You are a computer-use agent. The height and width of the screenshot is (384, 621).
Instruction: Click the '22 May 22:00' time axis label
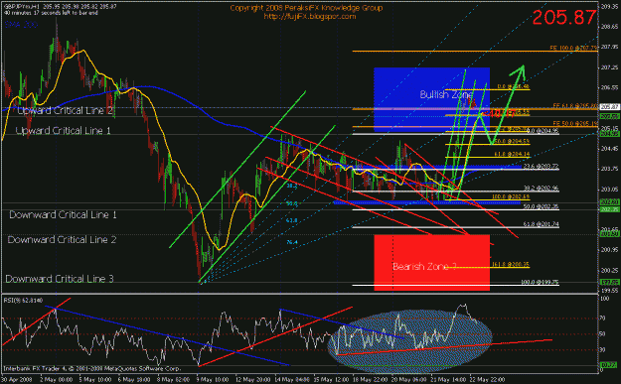click(x=488, y=380)
